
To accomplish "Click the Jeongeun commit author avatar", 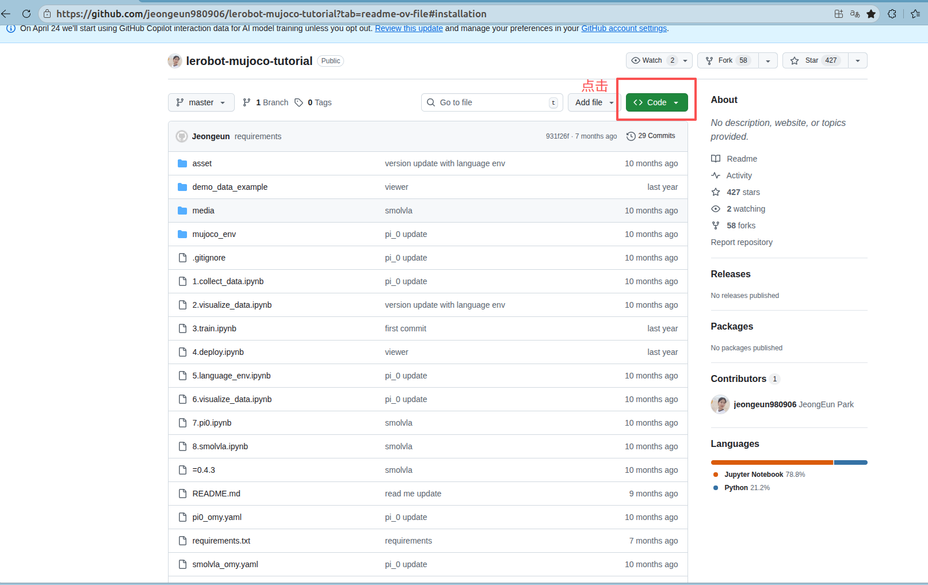I will click(x=182, y=136).
